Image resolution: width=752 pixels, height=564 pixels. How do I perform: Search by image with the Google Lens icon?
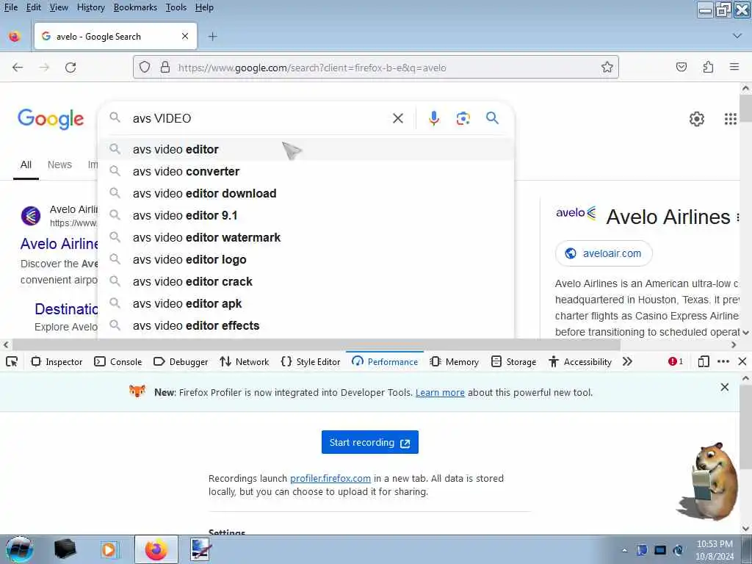point(463,118)
